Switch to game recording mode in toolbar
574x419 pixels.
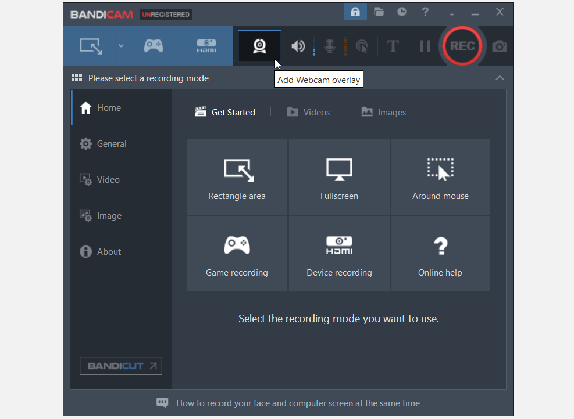(154, 46)
